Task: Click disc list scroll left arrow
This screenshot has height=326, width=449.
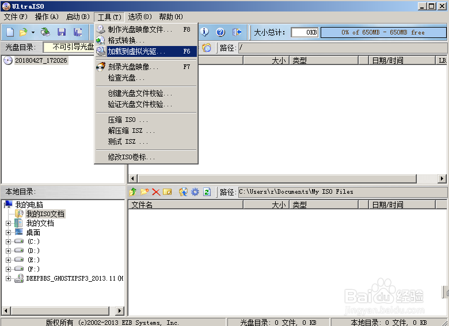Action: (x=132, y=179)
